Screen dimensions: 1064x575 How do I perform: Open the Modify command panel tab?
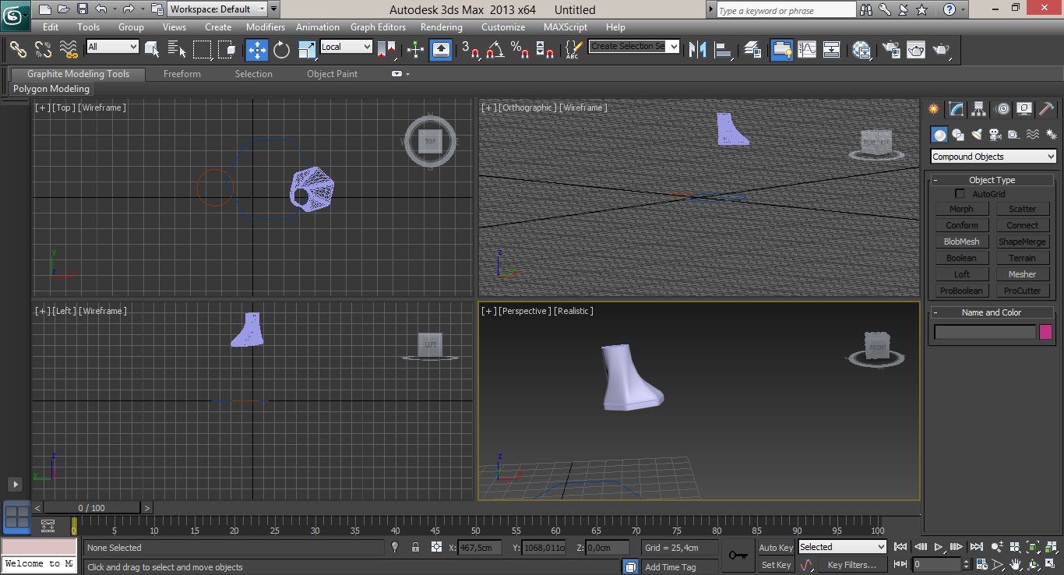pyautogui.click(x=956, y=109)
